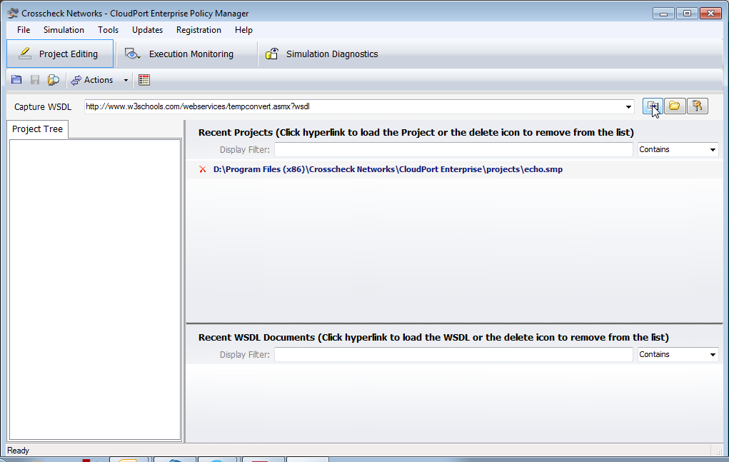Click the capture WSDL button beside URL field
The width and height of the screenshot is (729, 462).
(x=653, y=106)
